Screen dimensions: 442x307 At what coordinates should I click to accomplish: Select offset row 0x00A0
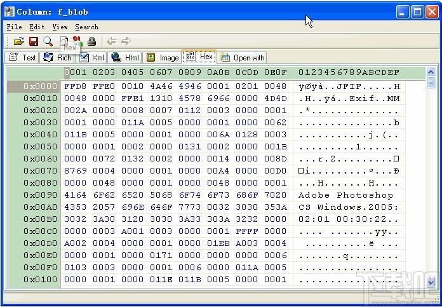(x=40, y=207)
